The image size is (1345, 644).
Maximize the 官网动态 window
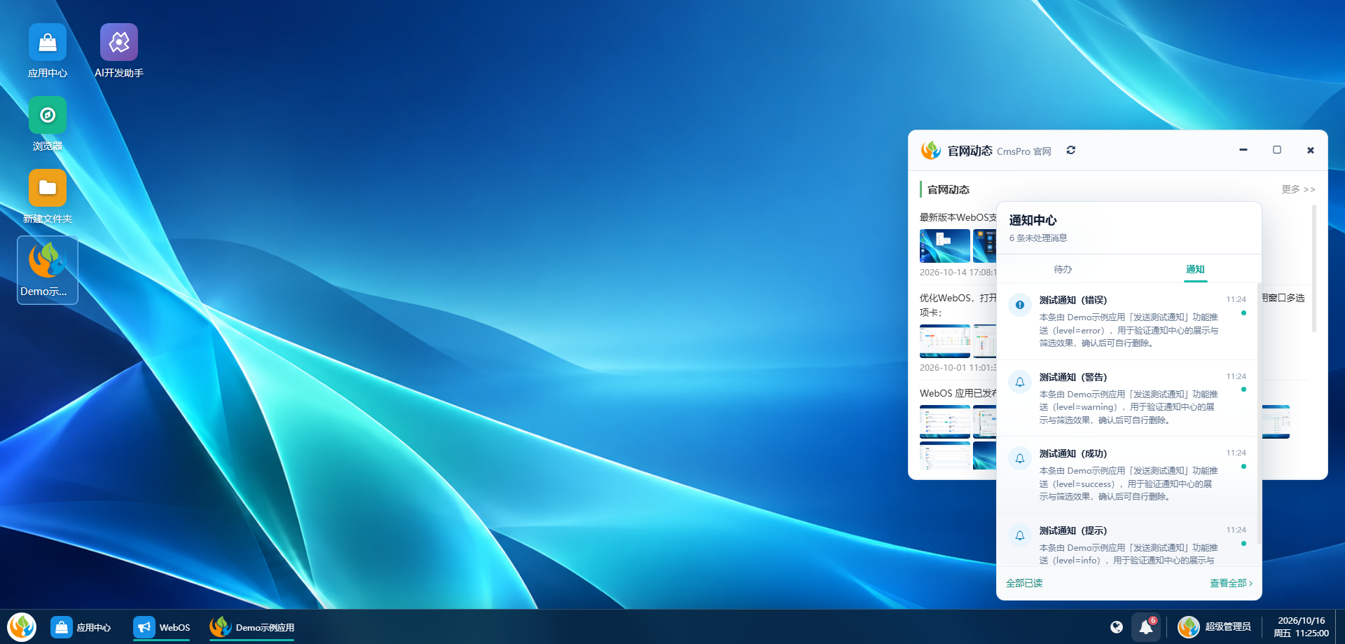coord(1277,150)
